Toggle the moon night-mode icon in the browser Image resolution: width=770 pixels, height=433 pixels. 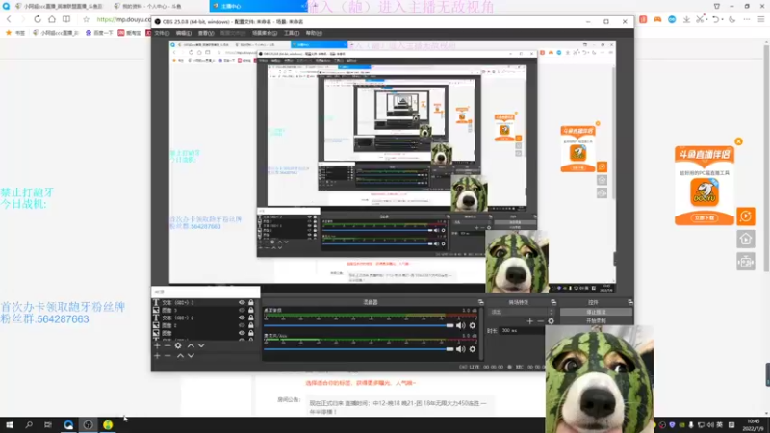coord(732,19)
